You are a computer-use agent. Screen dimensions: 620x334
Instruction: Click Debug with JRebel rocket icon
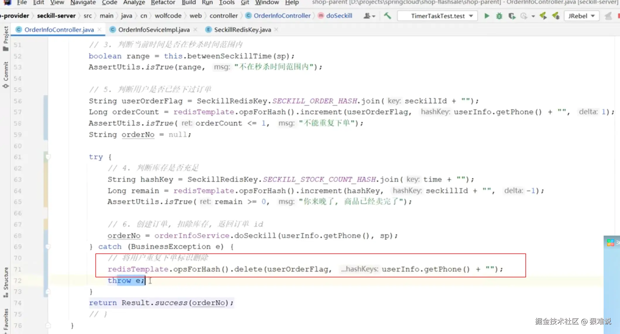(556, 16)
